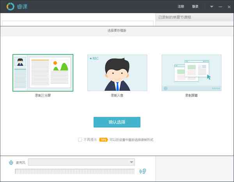The width and height of the screenshot is (234, 182).
Task: Click the 录制人像 label text
Action: [117, 95]
